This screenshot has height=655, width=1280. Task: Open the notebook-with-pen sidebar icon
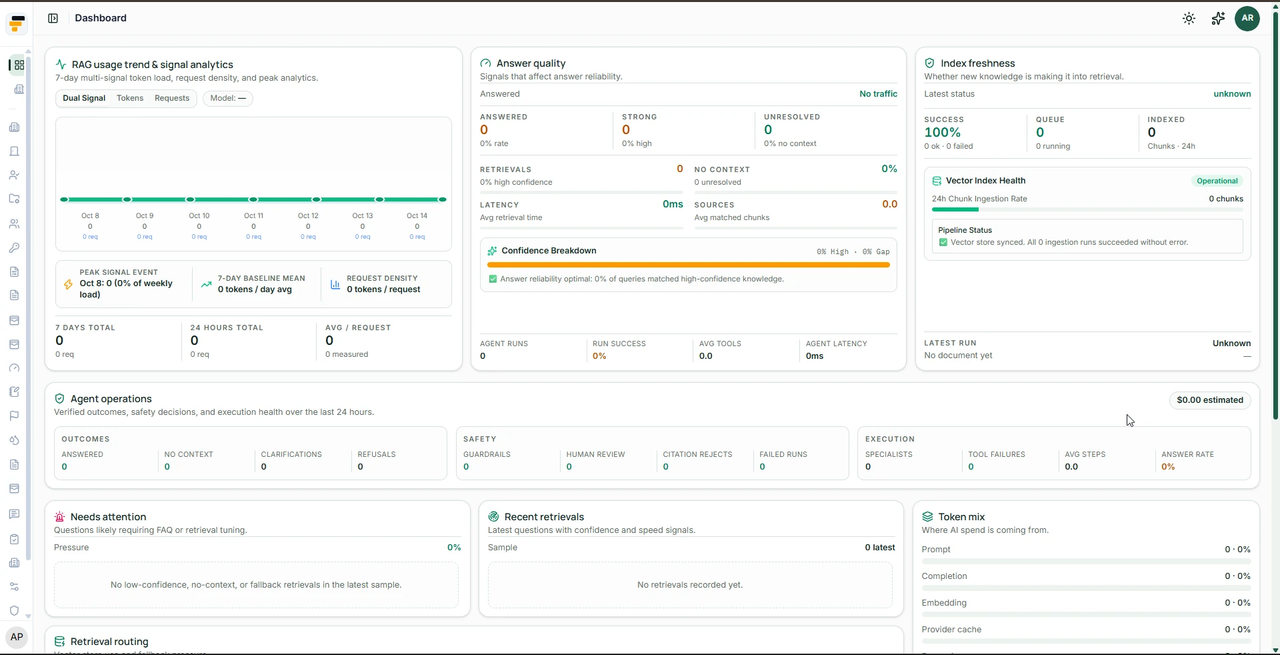[x=14, y=392]
